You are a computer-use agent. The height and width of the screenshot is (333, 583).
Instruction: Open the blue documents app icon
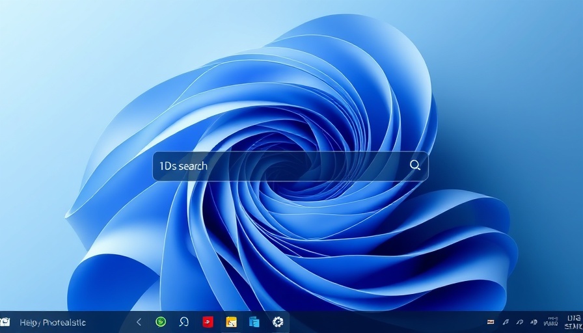254,322
